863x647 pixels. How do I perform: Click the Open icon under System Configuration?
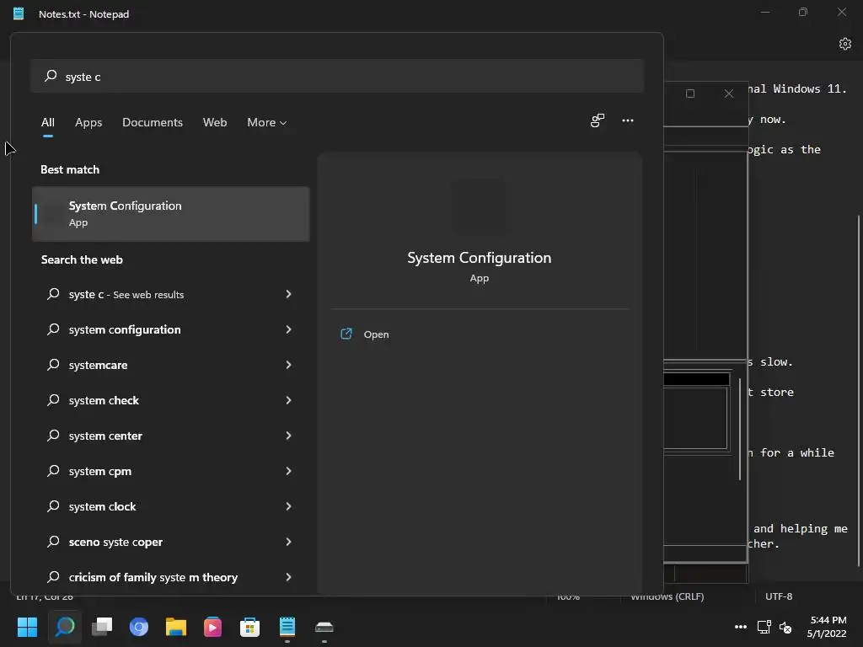[346, 334]
